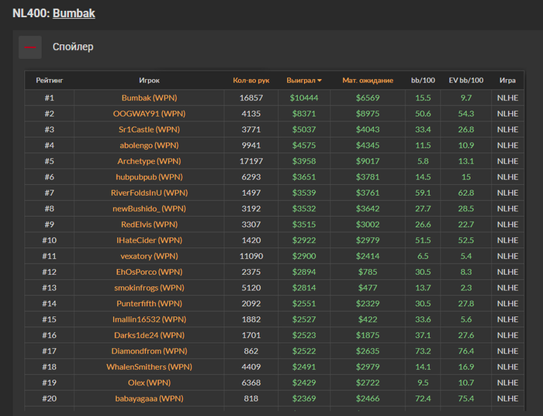Viewport: 543px width, 416px height.
Task: Open player Bumbak (WPN) profile
Action: (x=149, y=98)
